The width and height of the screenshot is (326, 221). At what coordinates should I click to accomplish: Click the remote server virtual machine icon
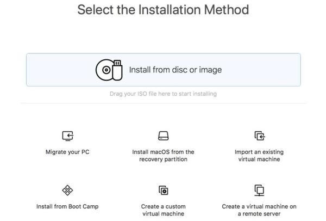pyautogui.click(x=259, y=190)
